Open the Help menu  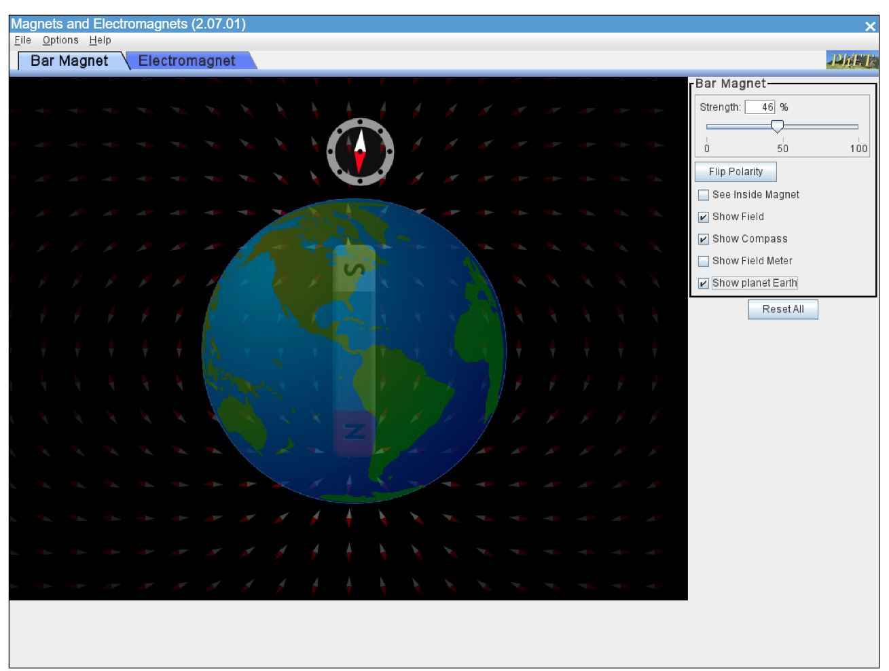(x=99, y=40)
